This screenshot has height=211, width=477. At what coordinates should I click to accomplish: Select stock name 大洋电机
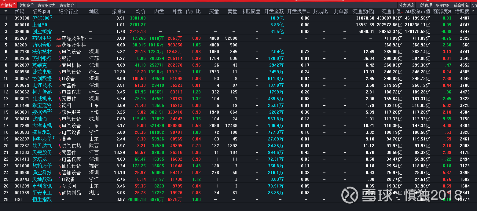tap(42, 126)
